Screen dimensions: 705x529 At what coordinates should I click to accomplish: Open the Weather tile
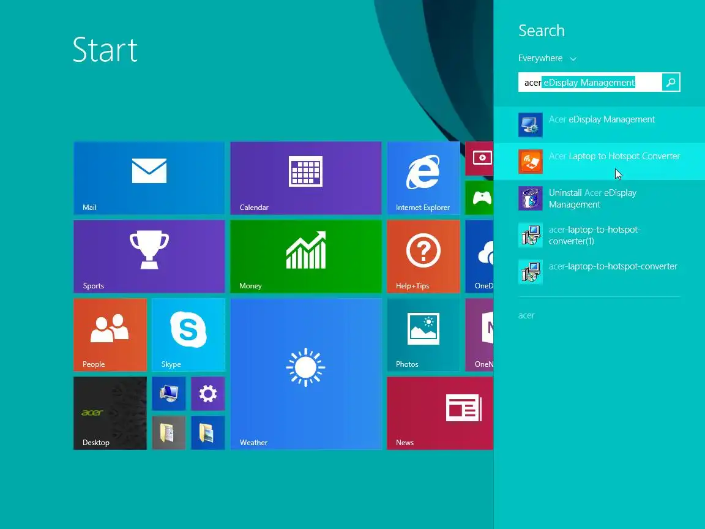pyautogui.click(x=306, y=374)
